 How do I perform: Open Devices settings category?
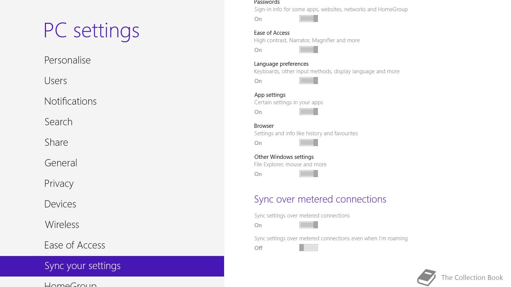point(60,204)
